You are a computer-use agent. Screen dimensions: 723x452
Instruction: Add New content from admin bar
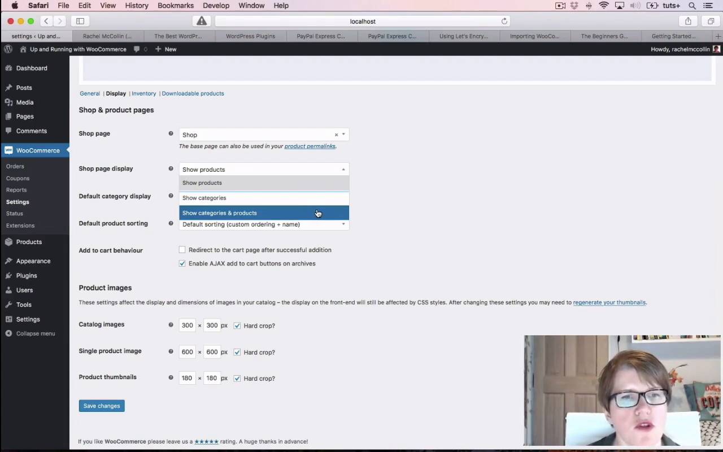click(x=166, y=49)
